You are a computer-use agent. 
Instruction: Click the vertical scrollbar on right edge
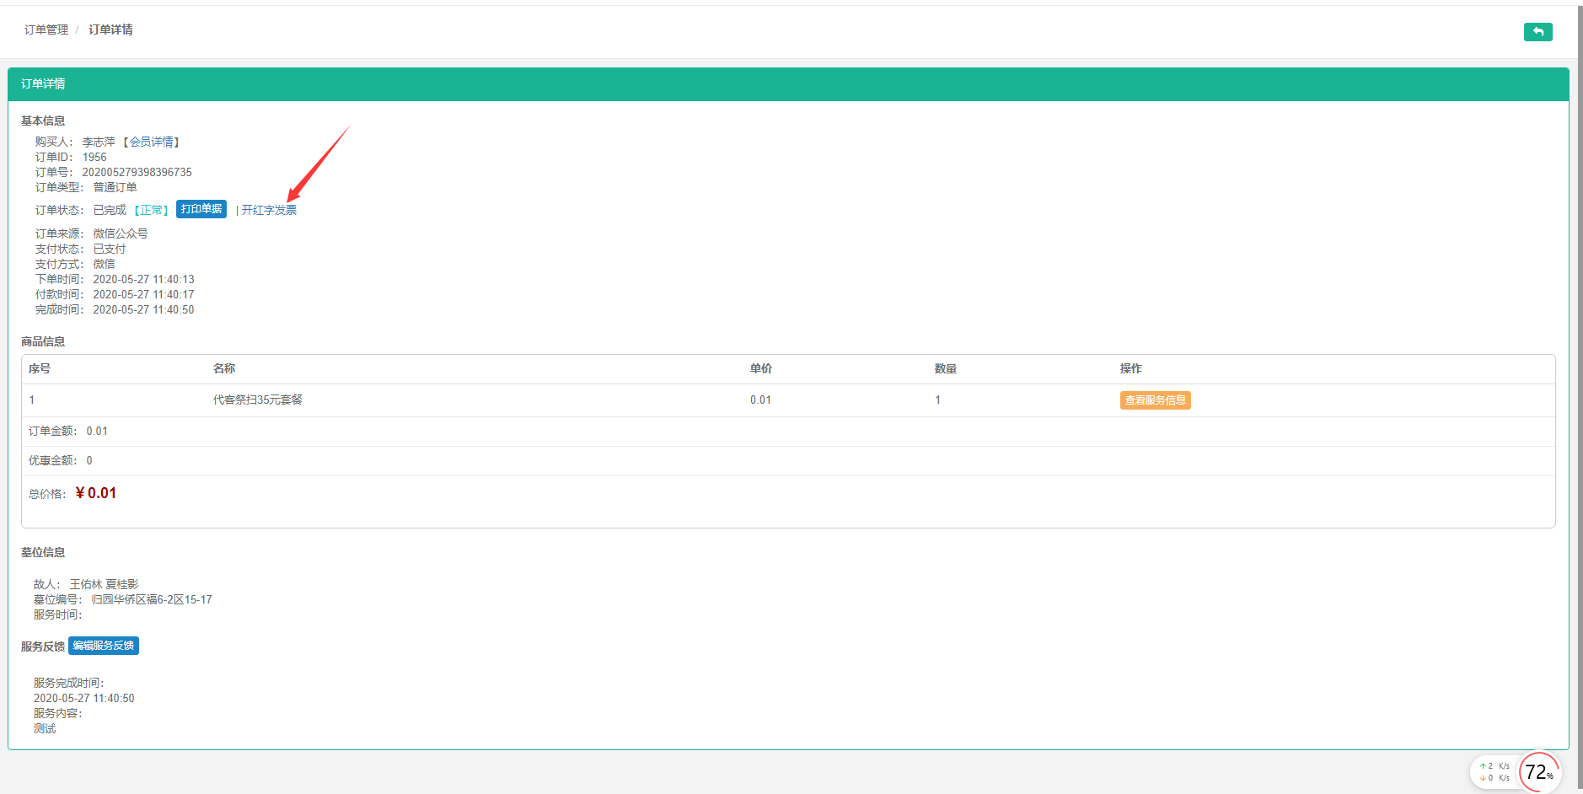click(x=1580, y=397)
